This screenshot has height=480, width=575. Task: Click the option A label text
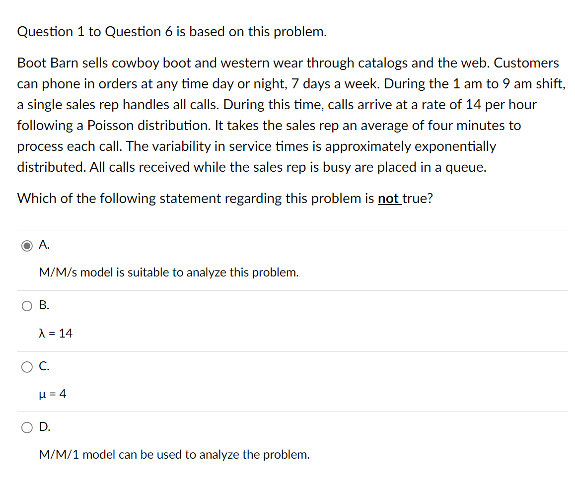(x=44, y=245)
